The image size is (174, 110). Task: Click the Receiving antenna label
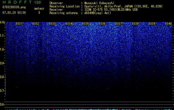click(64, 13)
